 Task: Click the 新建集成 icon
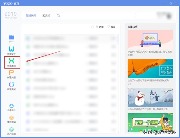point(12,85)
